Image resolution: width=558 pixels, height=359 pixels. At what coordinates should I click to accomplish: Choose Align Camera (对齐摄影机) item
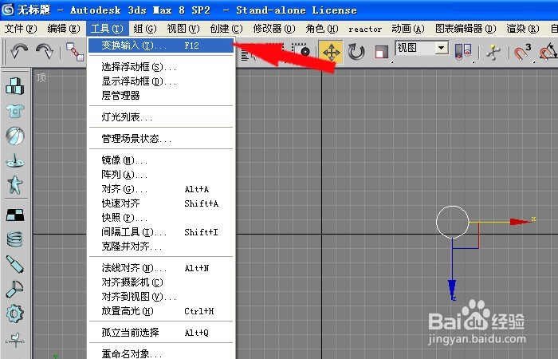point(161,282)
